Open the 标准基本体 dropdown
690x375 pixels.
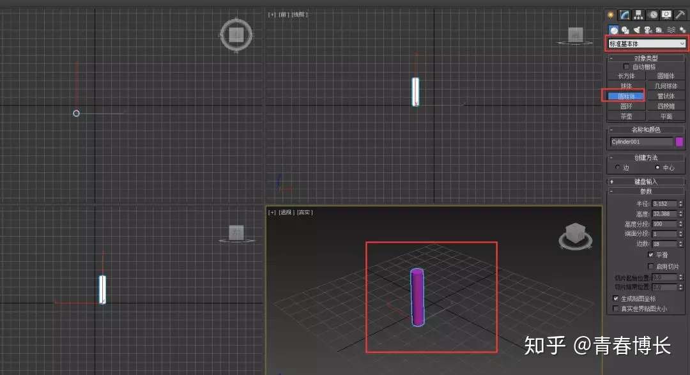(x=647, y=43)
